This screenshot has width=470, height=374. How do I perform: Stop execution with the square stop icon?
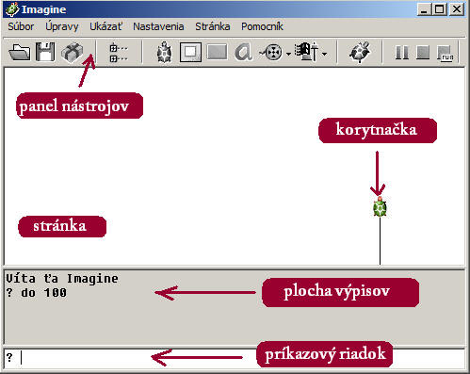(x=423, y=52)
